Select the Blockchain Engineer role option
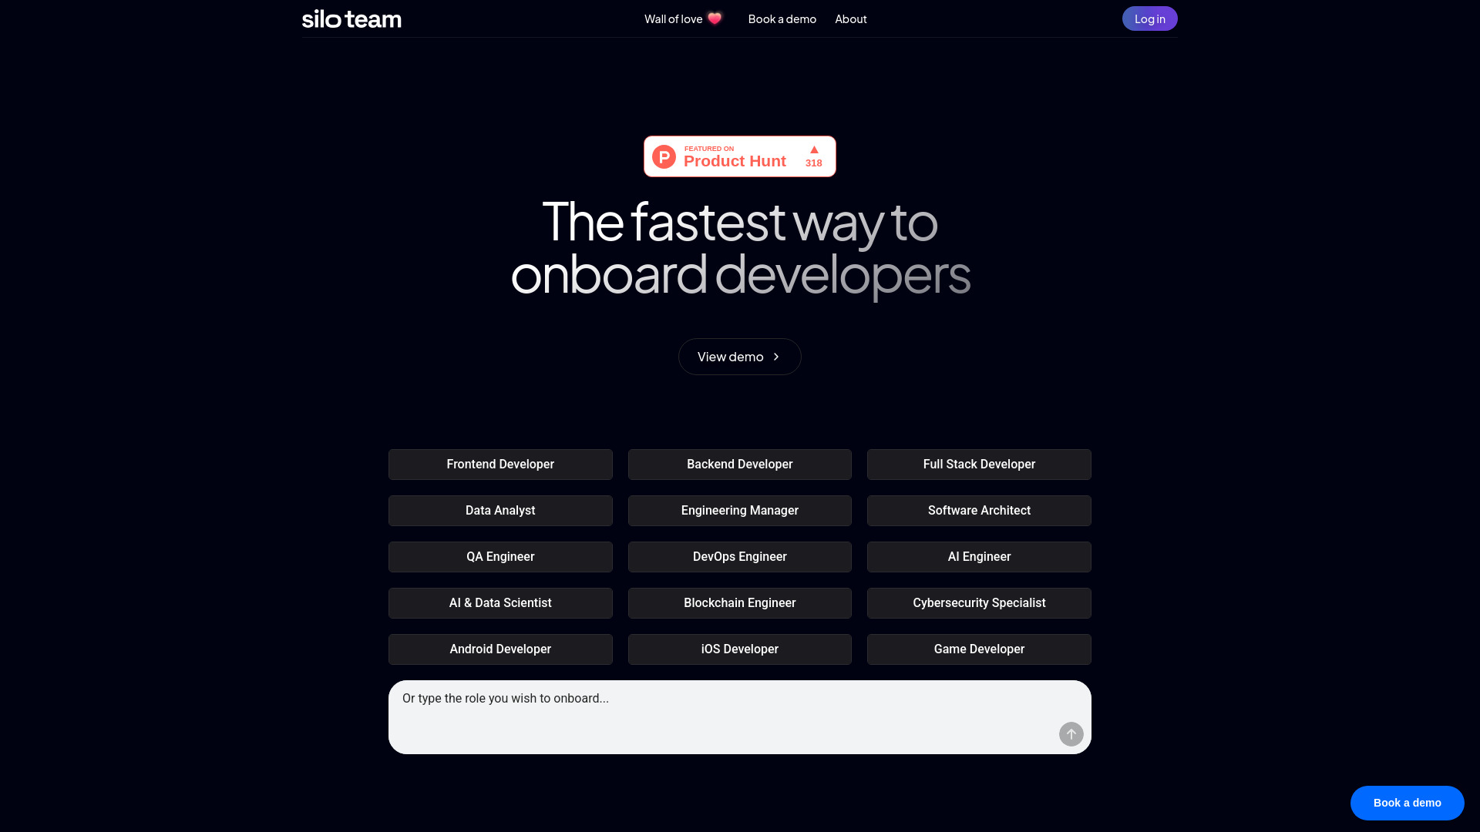 pyautogui.click(x=739, y=602)
